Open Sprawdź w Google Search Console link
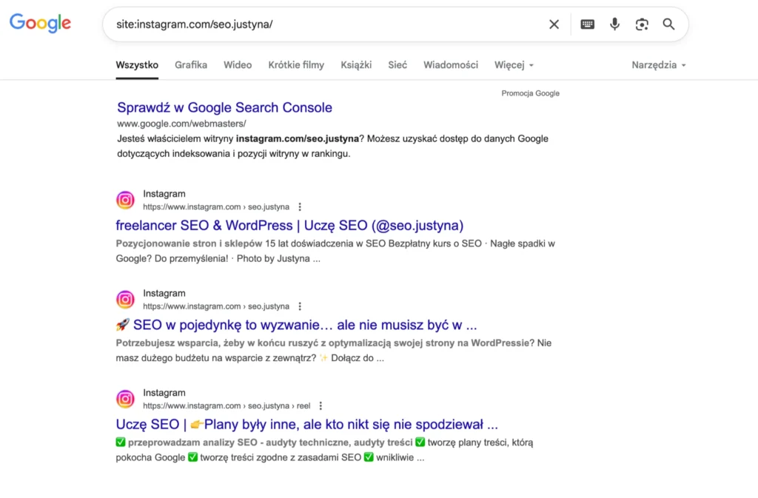Screen dimensions: 758x498 coord(224,107)
